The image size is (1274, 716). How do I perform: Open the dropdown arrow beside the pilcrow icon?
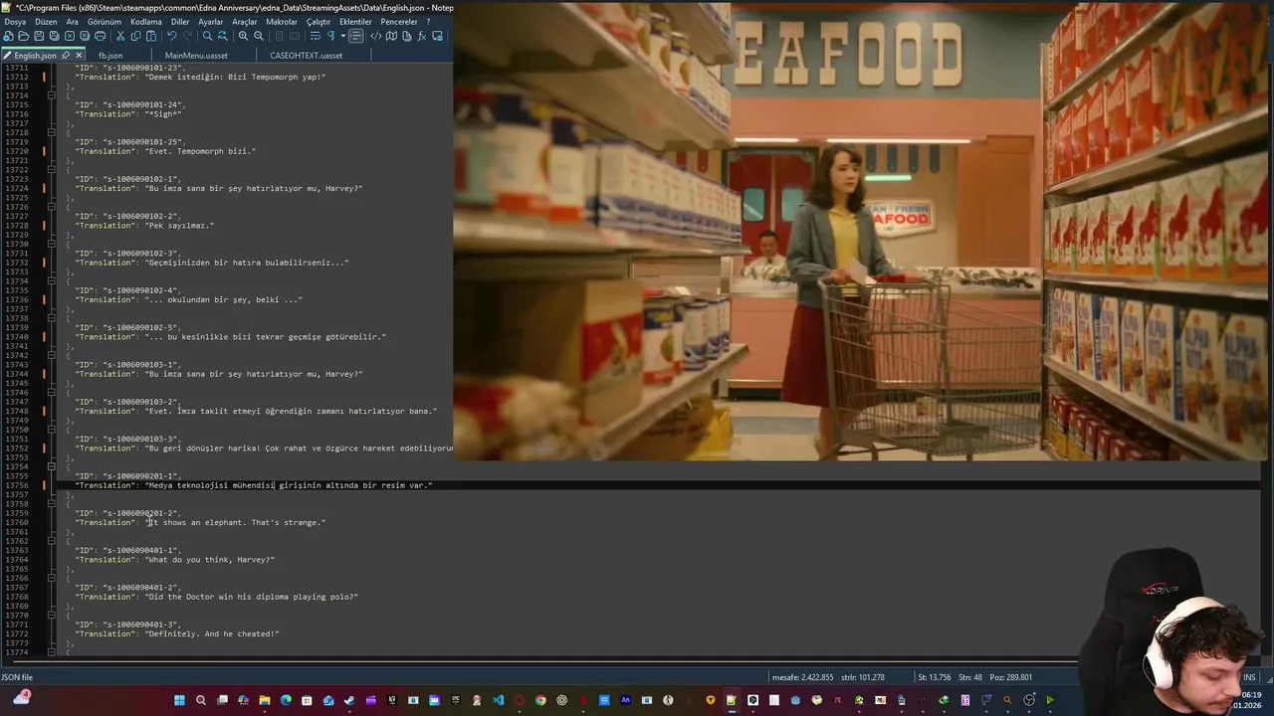click(x=343, y=36)
